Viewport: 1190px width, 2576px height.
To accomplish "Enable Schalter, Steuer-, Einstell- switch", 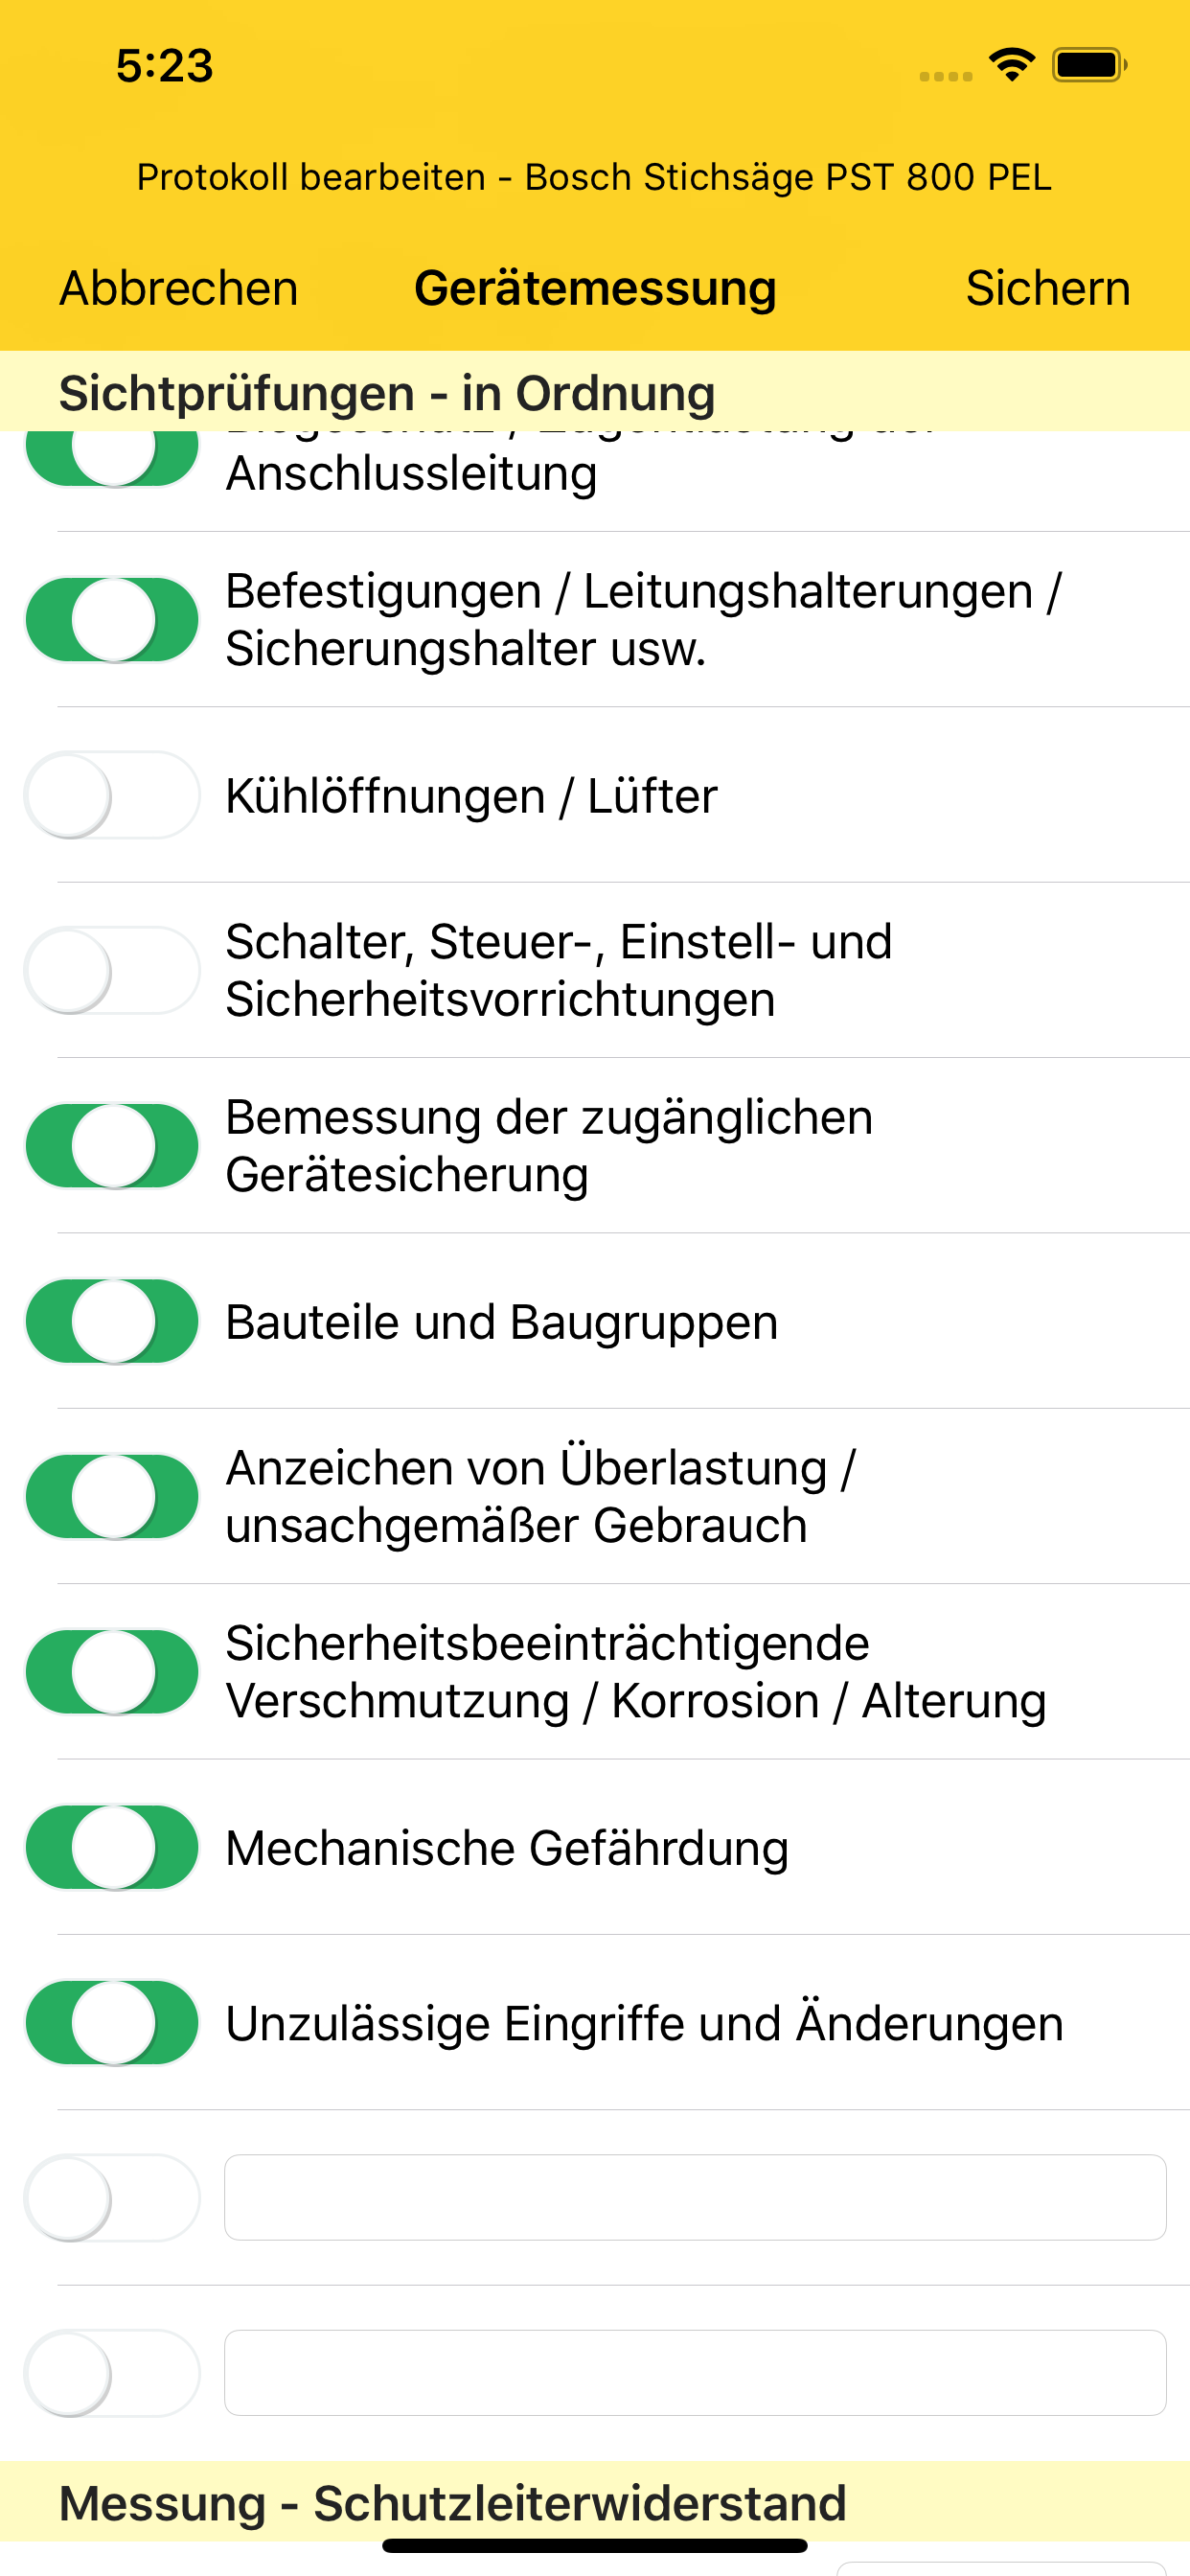I will (112, 971).
